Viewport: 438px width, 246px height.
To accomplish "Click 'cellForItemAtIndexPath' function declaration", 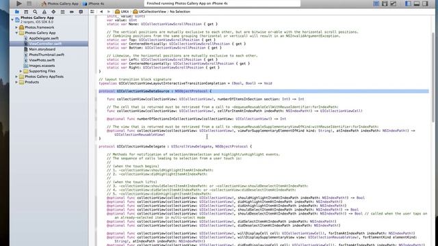I will click(235, 111).
